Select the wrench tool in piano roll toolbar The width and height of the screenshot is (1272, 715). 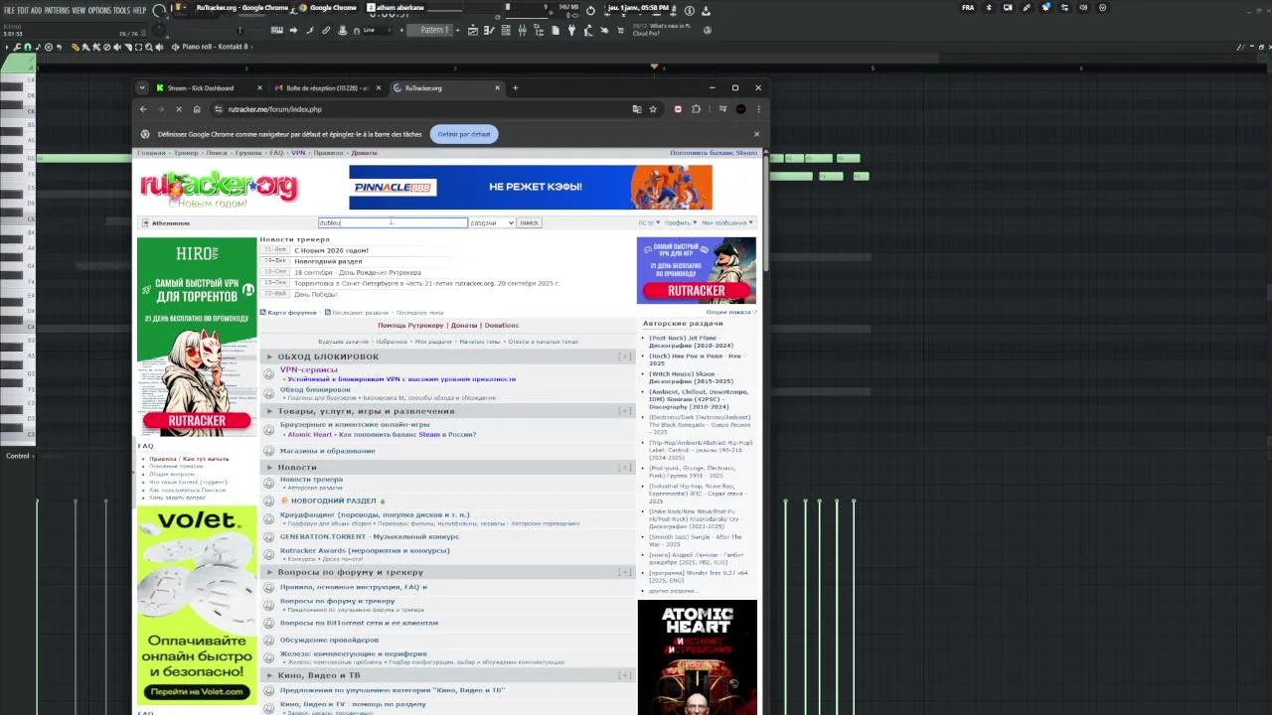tap(17, 47)
